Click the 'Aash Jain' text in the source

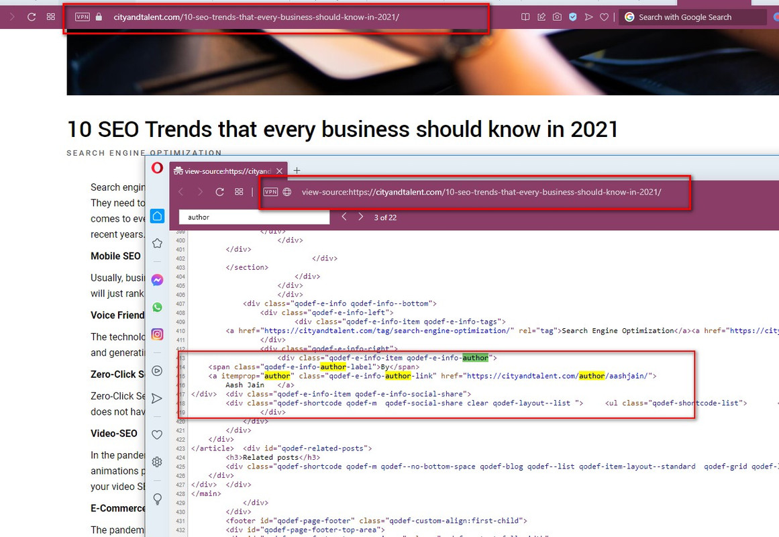pyautogui.click(x=245, y=385)
